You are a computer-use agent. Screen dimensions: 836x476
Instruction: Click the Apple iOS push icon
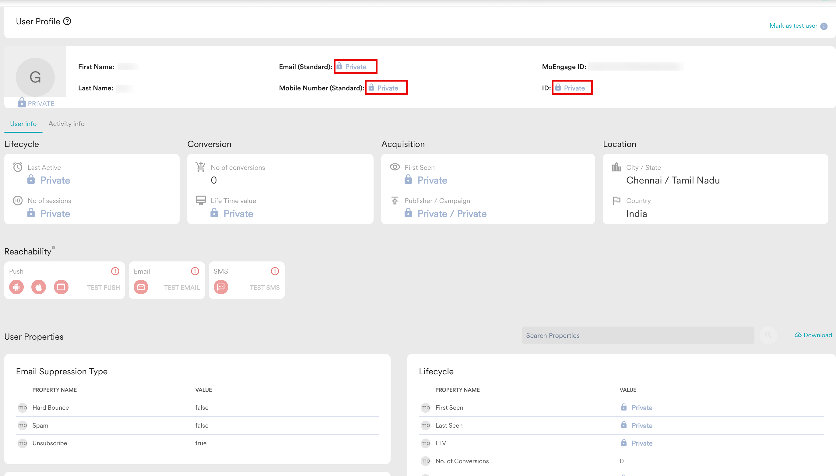click(x=39, y=287)
